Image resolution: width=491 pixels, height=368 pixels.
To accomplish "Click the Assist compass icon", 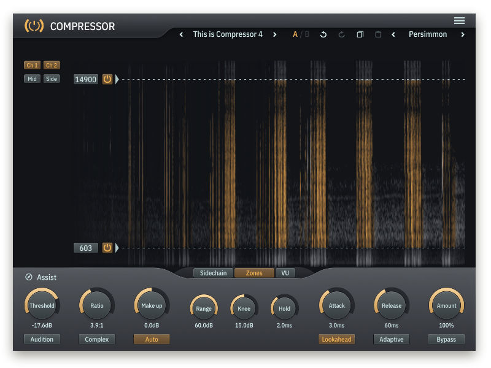I will (29, 277).
